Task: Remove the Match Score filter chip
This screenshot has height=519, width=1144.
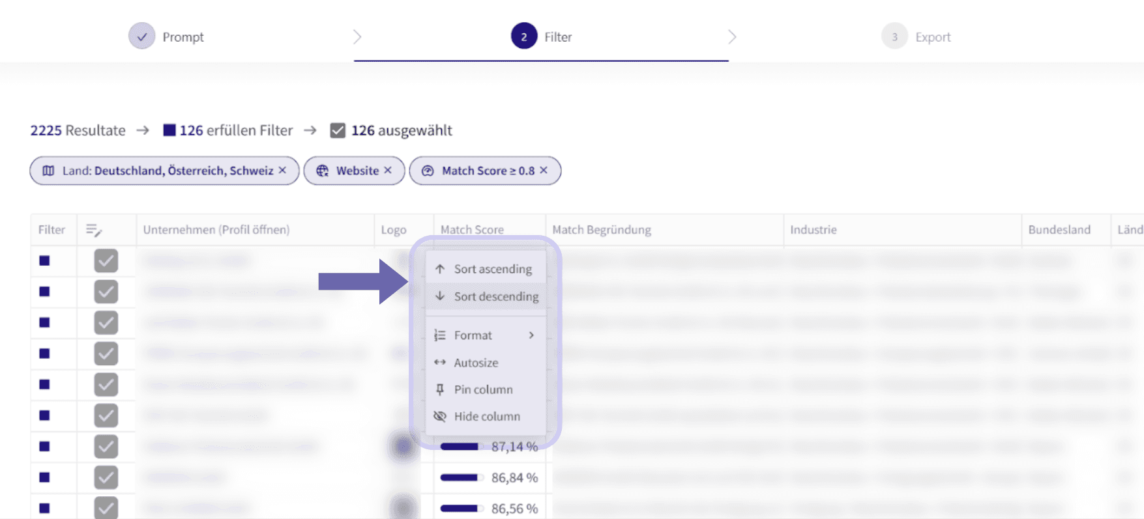Action: 544,170
